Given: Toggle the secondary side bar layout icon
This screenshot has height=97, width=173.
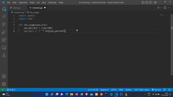Looking at the screenshot, I should pyautogui.click(x=150, y=2).
